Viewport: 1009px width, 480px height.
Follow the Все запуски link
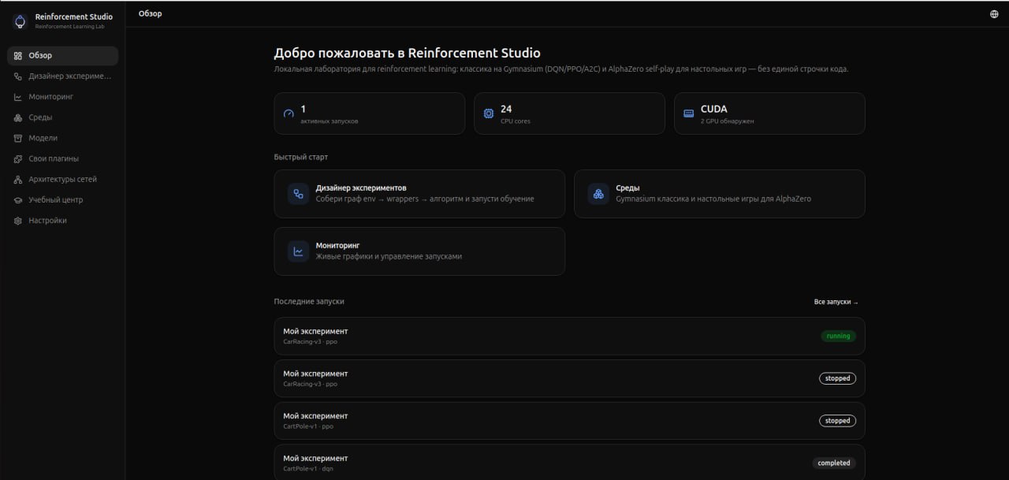coord(836,302)
